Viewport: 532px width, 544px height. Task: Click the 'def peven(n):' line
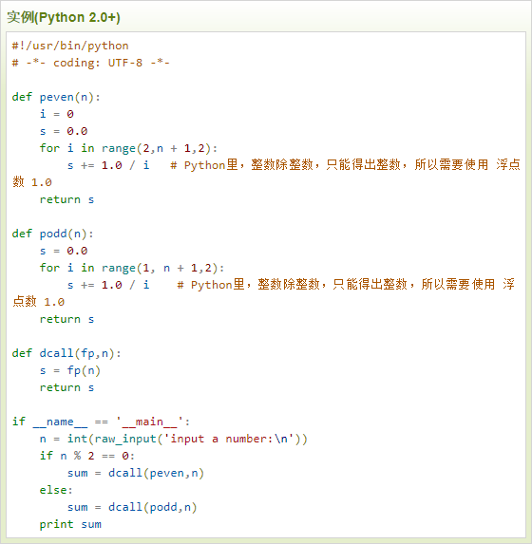56,97
